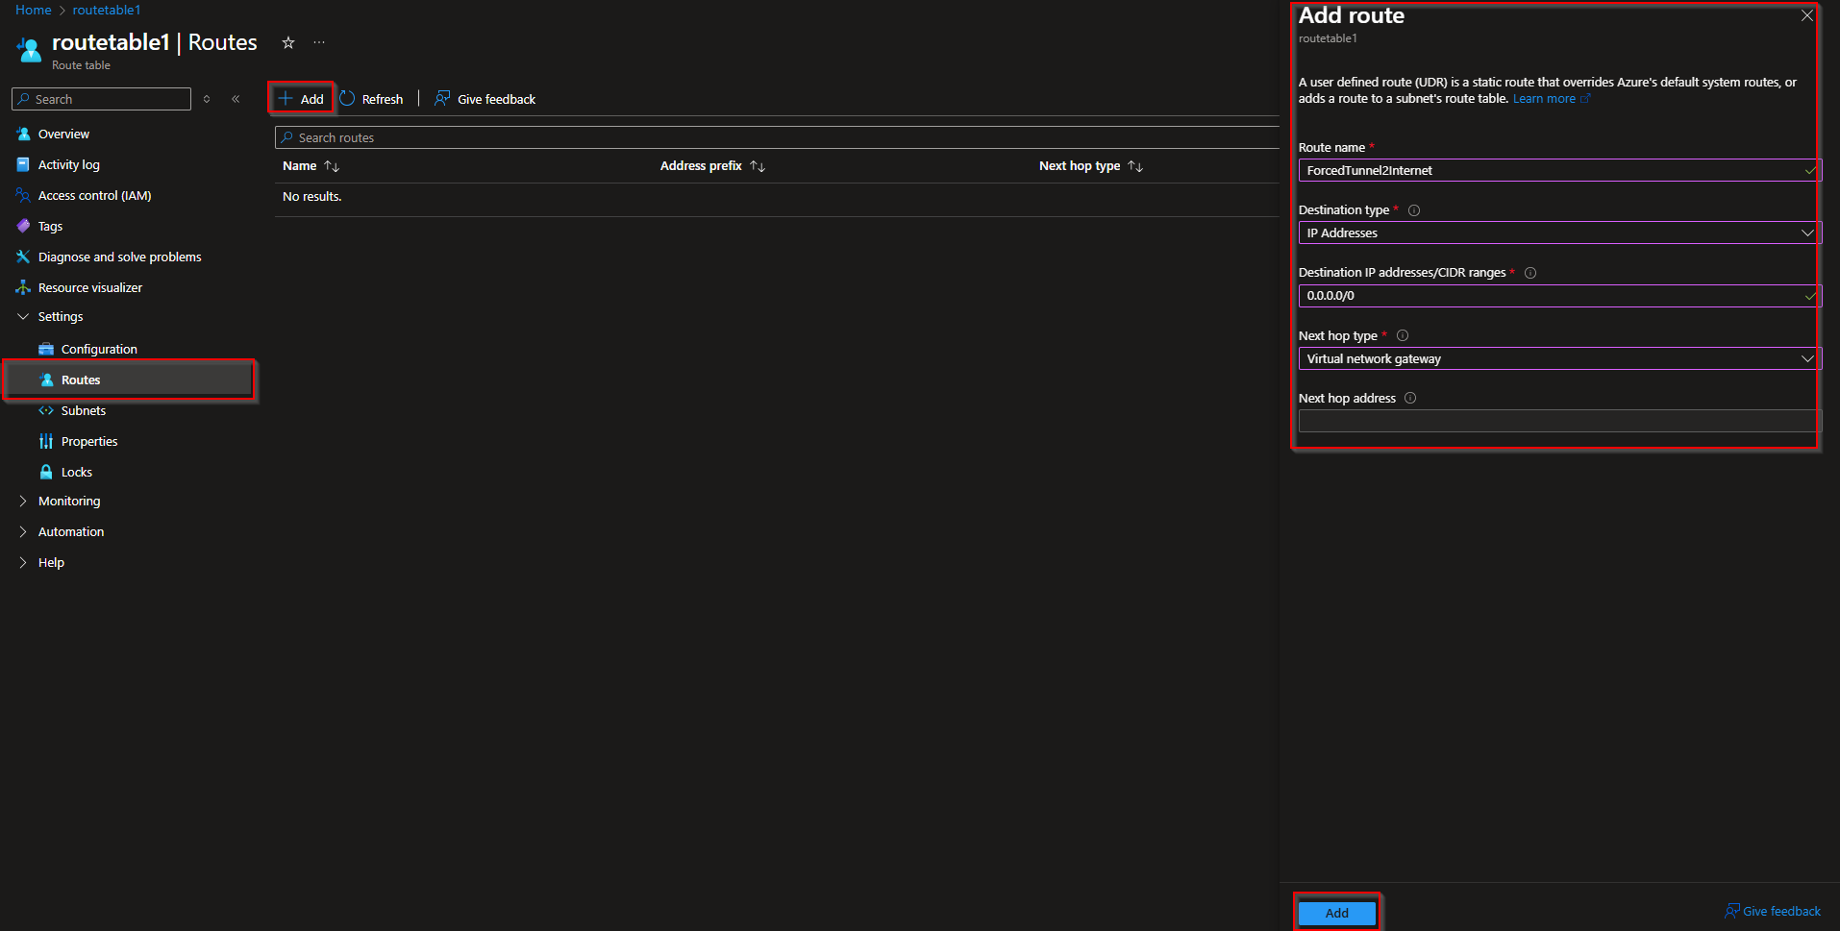Viewport: 1840px width, 931px height.
Task: Edit the Route name field
Action: 1559,170
